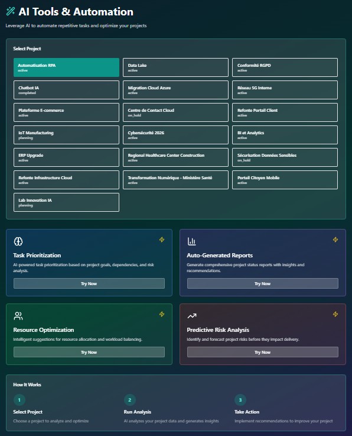The image size is (352, 436).
Task: Click the magic wand icon beside AI Tools title
Action: click(x=11, y=11)
